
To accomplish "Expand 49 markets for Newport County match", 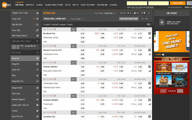I will [73, 46].
